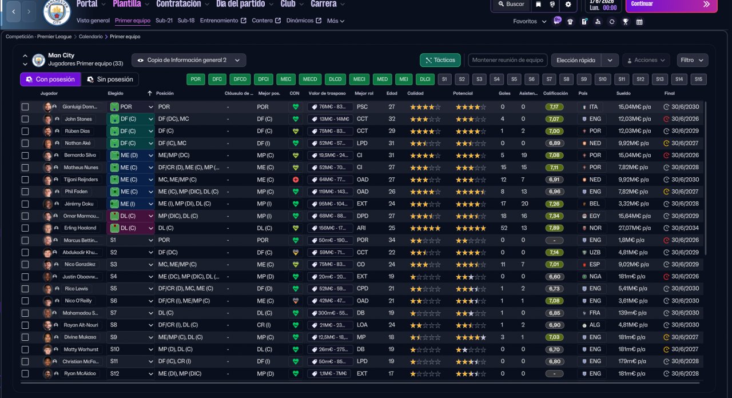Open the settings gear icon
This screenshot has width=732, height=398.
568,4
